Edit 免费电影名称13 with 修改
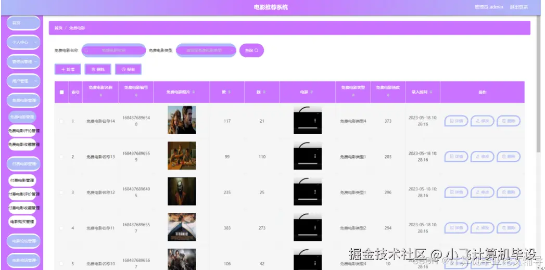This screenshot has width=545, height=270. click(483, 157)
